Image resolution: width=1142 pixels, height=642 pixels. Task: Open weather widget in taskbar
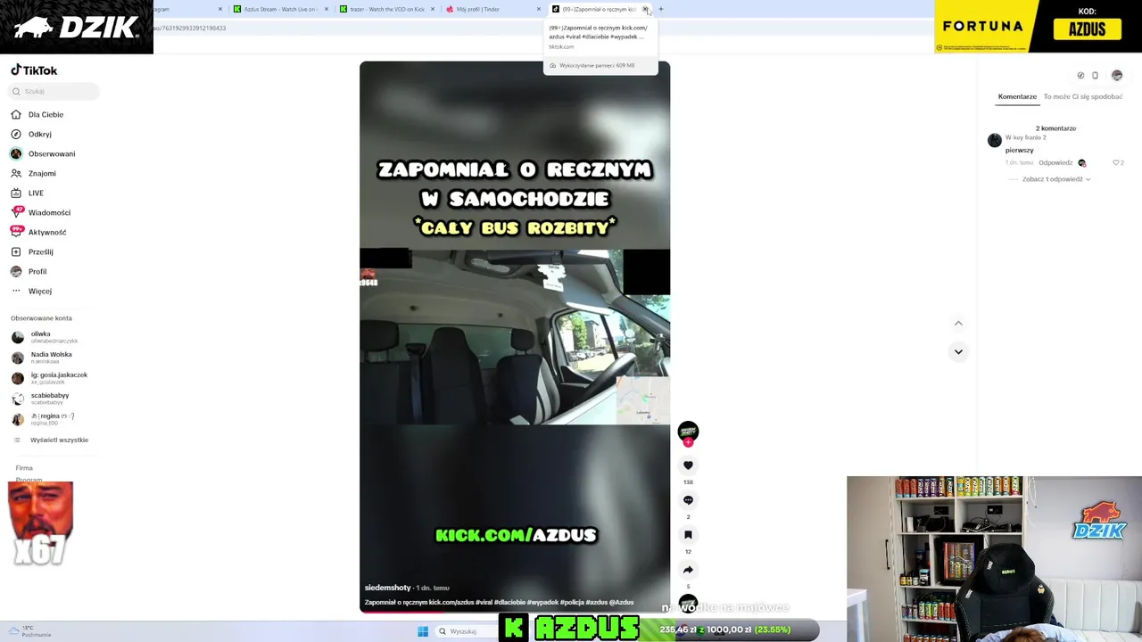30,631
